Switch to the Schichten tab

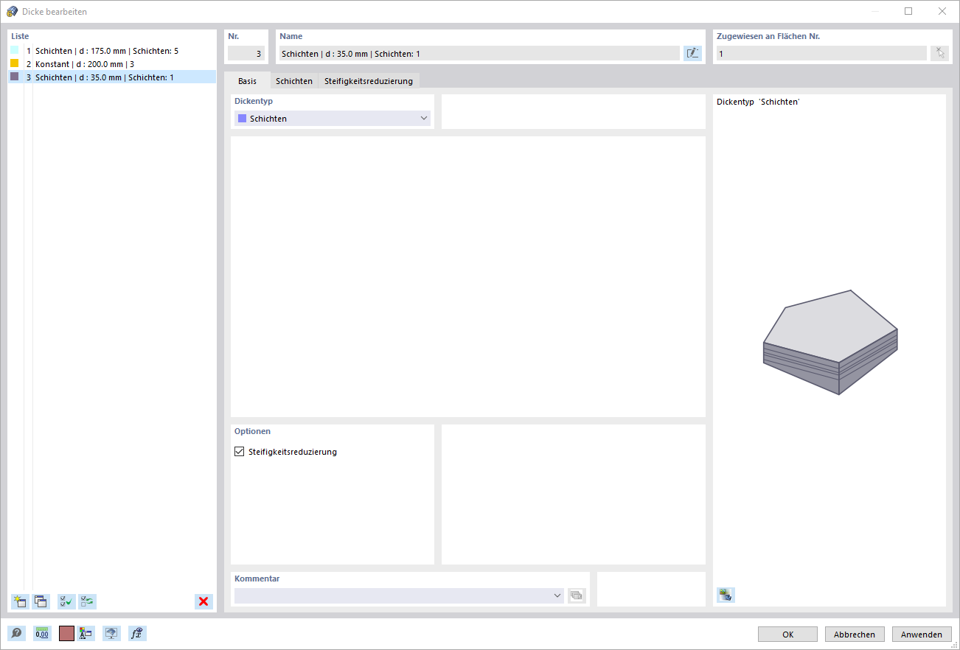pyautogui.click(x=294, y=81)
